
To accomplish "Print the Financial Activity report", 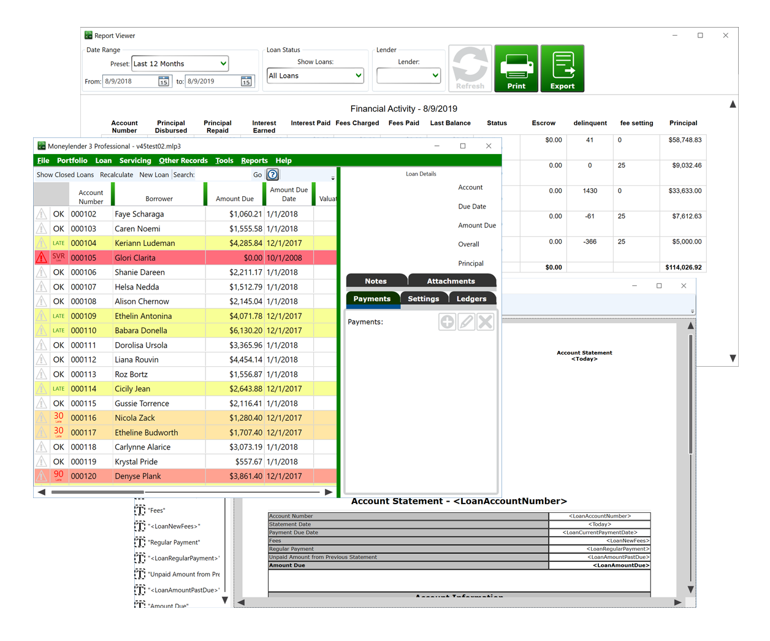I will [x=516, y=68].
